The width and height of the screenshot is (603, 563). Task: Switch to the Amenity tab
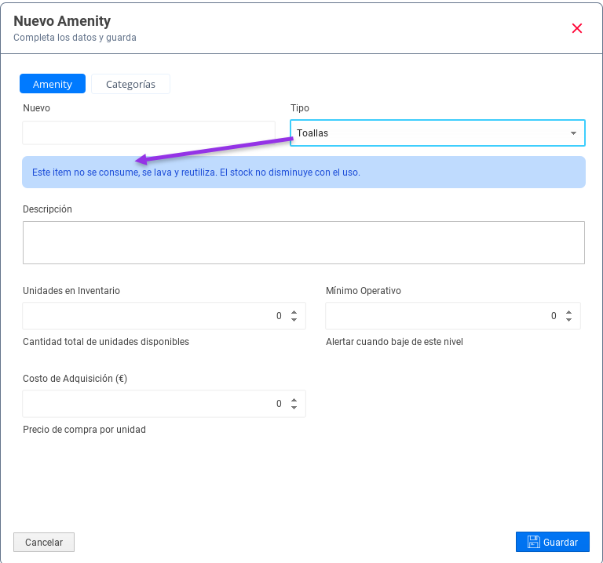[x=53, y=84]
